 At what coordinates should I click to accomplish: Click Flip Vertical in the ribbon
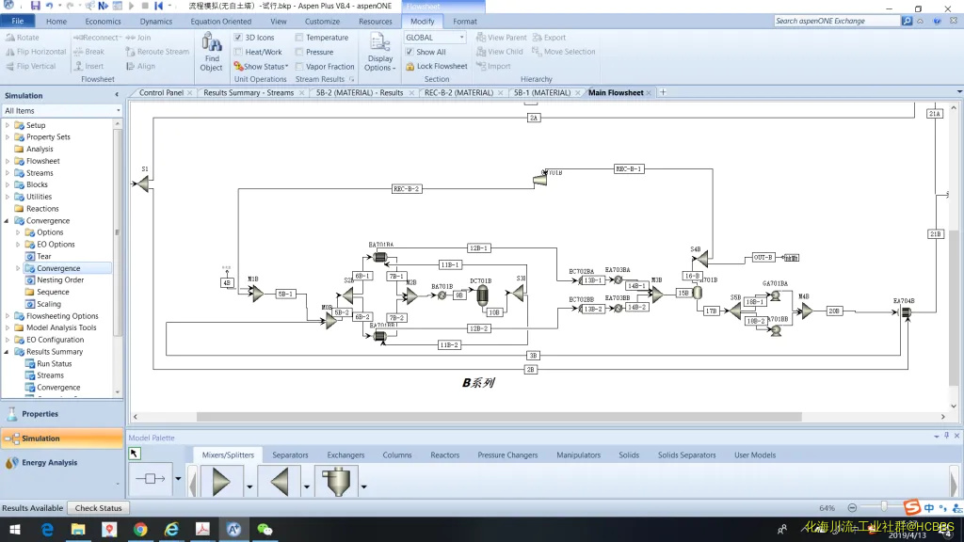[31, 66]
